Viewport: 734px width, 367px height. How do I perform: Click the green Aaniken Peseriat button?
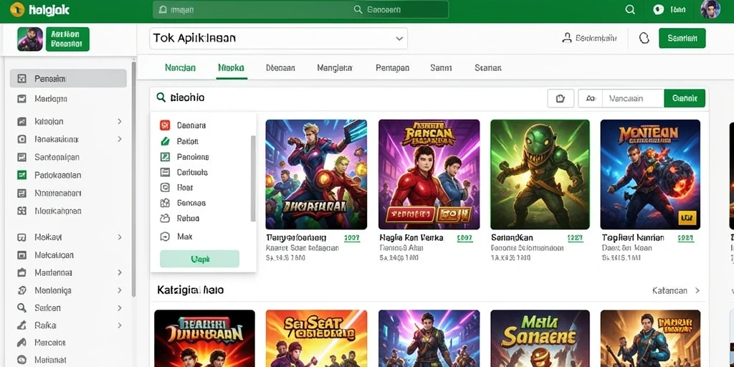pyautogui.click(x=68, y=39)
